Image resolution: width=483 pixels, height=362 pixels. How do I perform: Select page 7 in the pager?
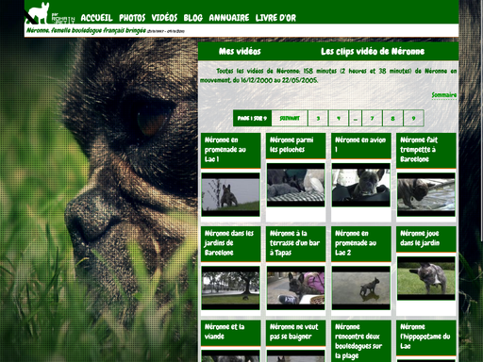tap(372, 119)
